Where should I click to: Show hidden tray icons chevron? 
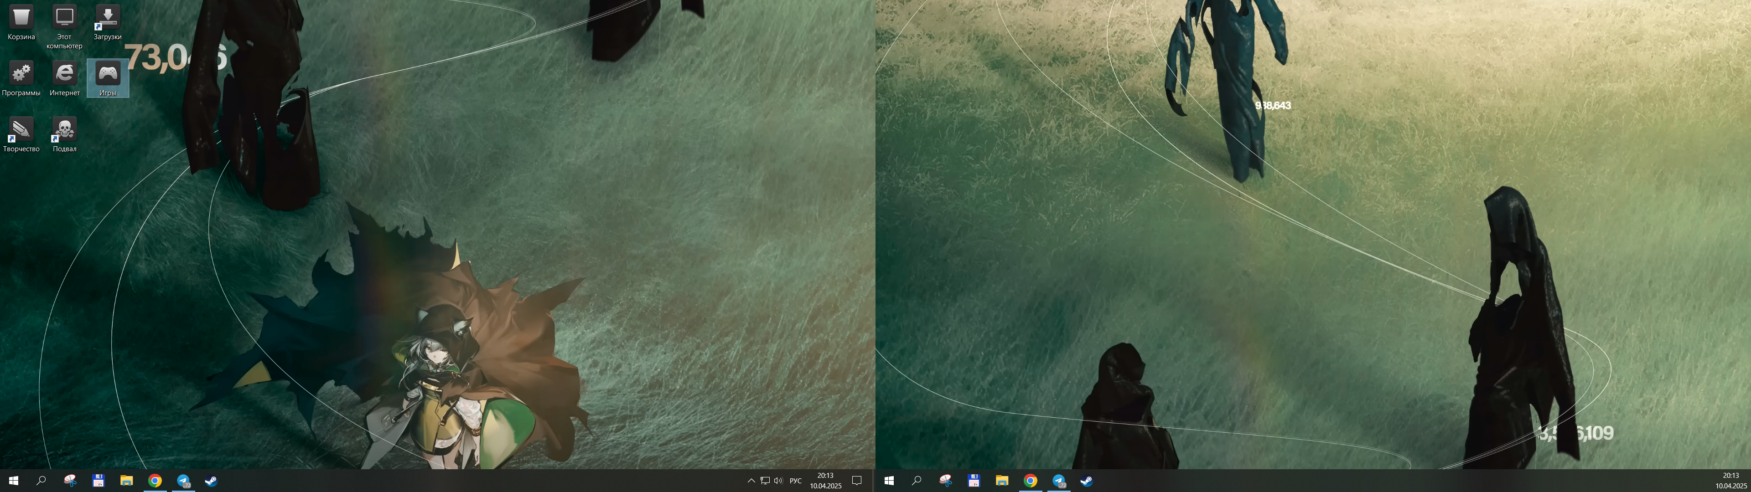pyautogui.click(x=751, y=481)
